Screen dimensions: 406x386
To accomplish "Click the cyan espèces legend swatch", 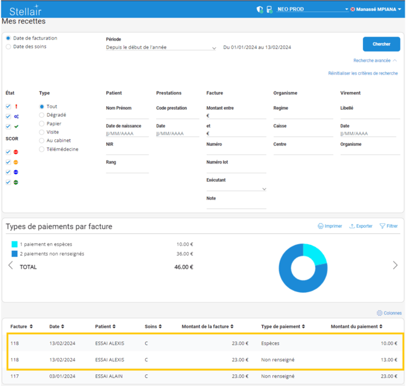I will (15, 244).
